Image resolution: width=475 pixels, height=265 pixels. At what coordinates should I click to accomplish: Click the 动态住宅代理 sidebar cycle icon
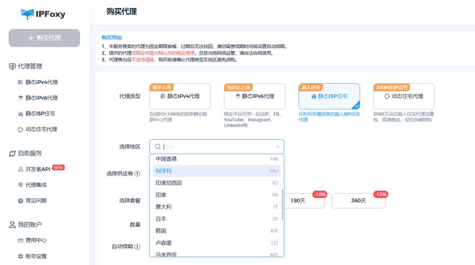click(20, 130)
